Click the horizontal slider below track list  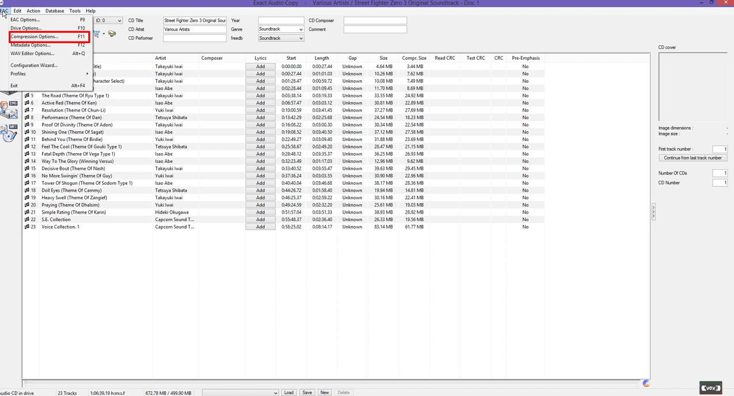(331, 383)
